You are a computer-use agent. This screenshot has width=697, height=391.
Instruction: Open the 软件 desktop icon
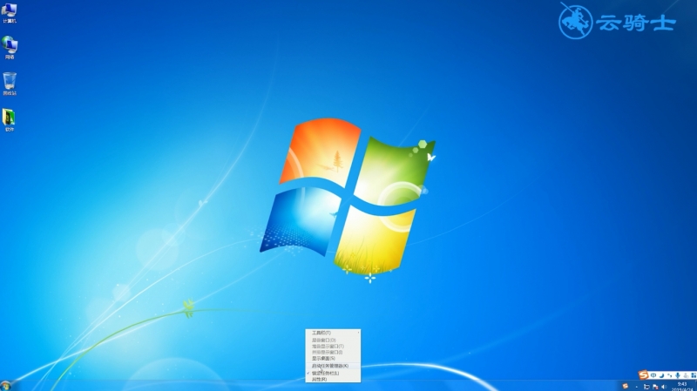[x=10, y=120]
